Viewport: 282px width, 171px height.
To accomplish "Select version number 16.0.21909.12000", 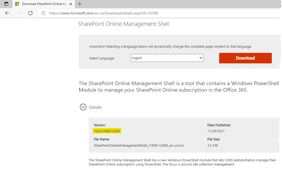I will coord(107,131).
